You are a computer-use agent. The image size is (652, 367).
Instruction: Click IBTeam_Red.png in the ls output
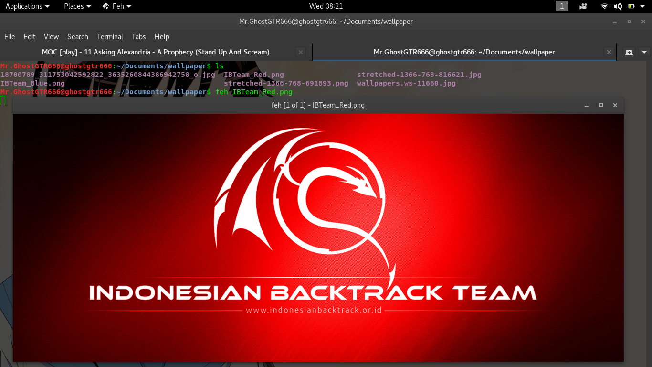(254, 75)
